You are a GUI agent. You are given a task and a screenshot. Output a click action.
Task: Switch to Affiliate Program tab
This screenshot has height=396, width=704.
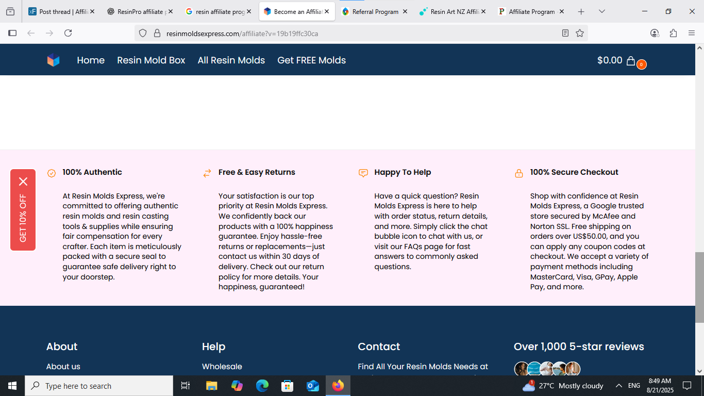tap(531, 11)
